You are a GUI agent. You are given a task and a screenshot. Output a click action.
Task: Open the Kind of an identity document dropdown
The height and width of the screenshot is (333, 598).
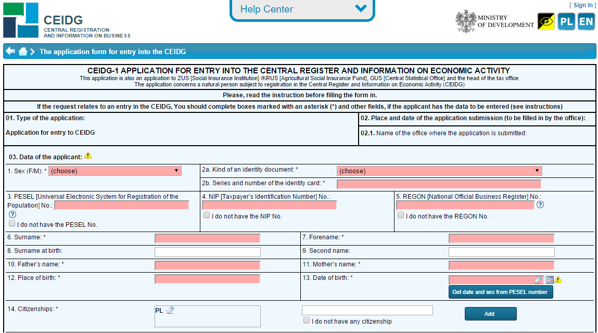[x=439, y=171]
